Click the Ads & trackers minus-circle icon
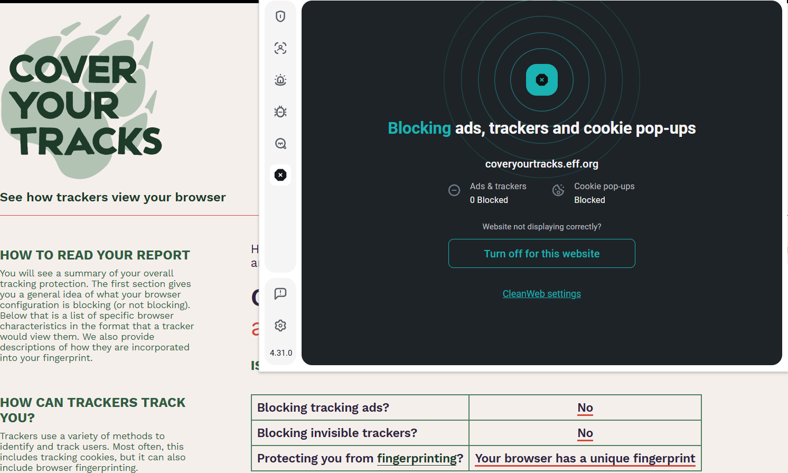Screen dimensions: 788x473 (454, 190)
